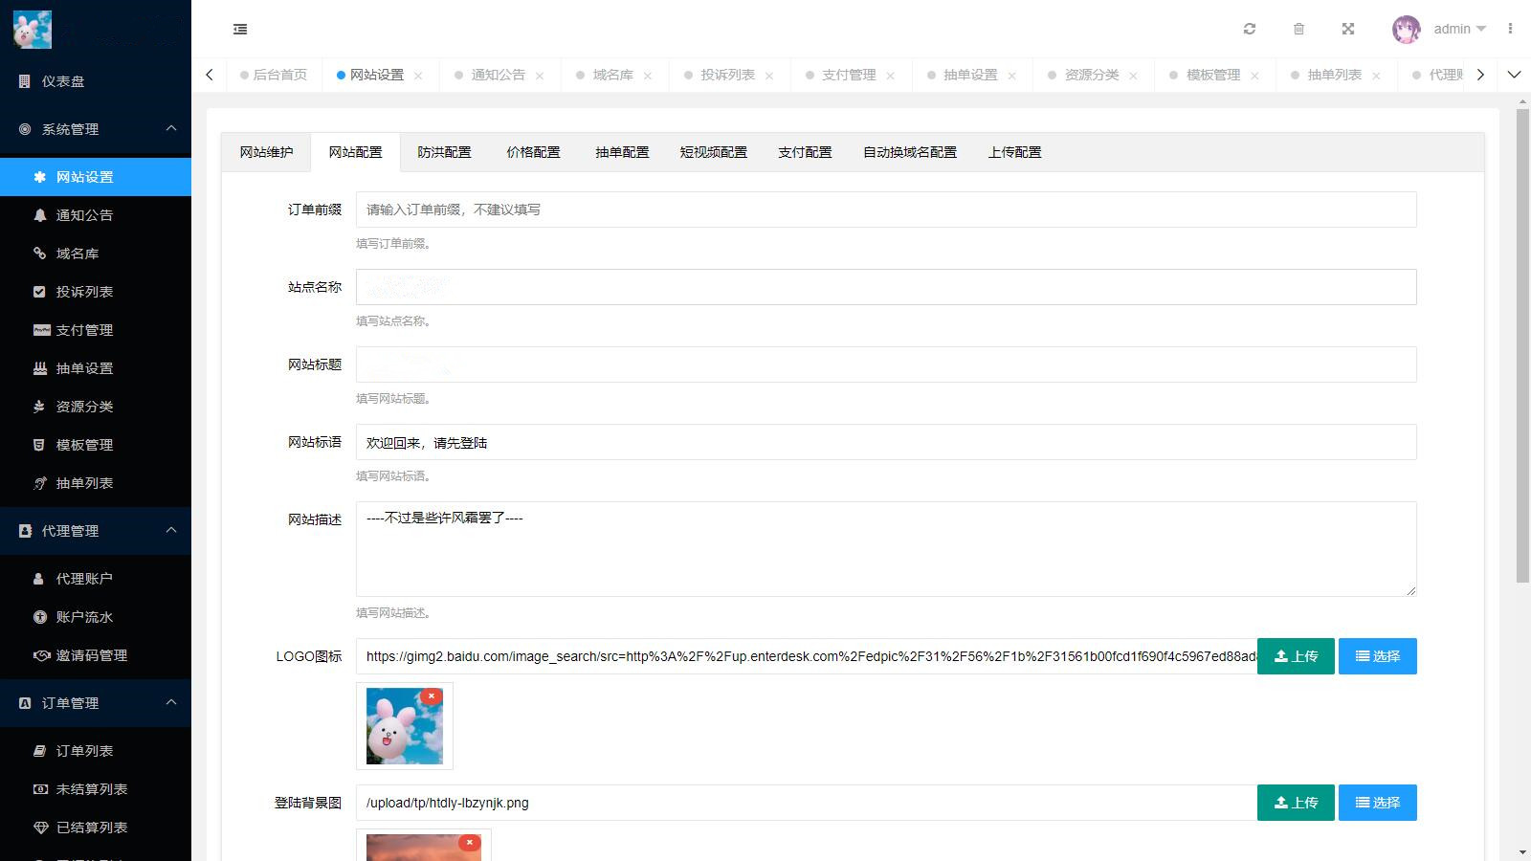Open 投诉列表 in the sidebar
The width and height of the screenshot is (1531, 861).
point(96,292)
